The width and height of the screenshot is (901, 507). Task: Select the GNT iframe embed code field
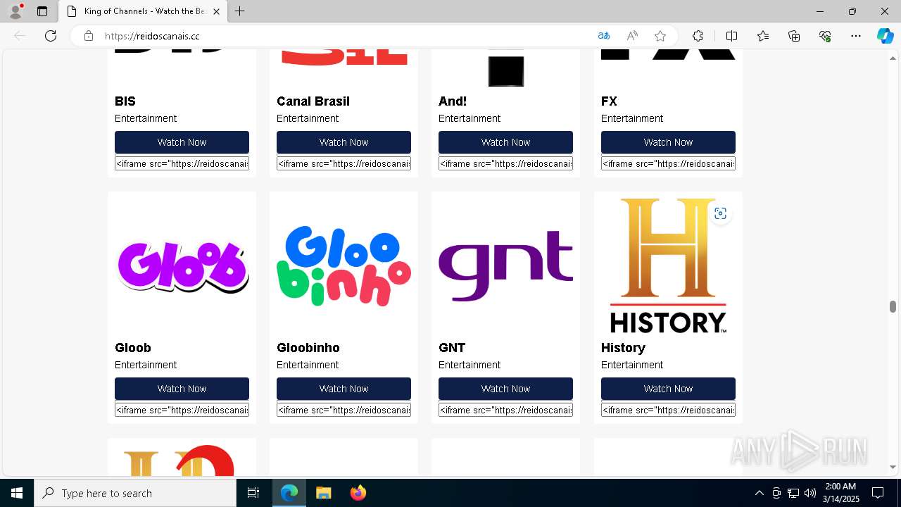pos(505,410)
